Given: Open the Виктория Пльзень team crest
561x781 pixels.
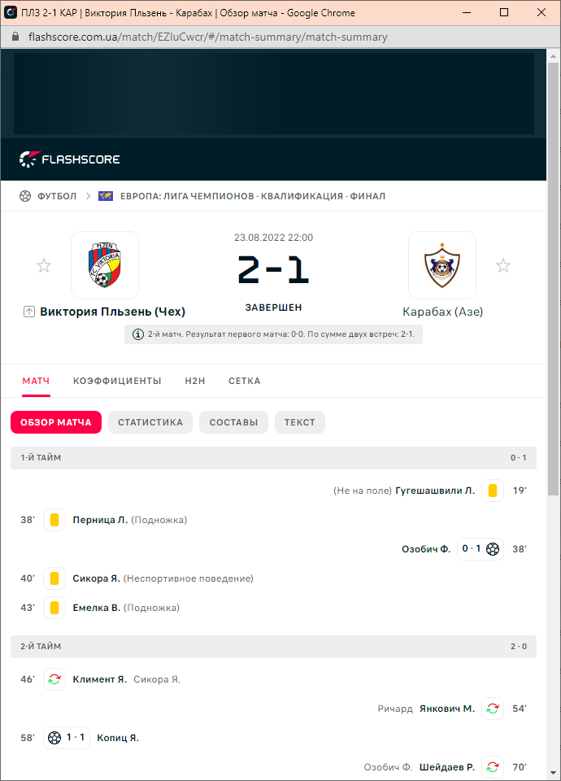Looking at the screenshot, I should click(105, 265).
